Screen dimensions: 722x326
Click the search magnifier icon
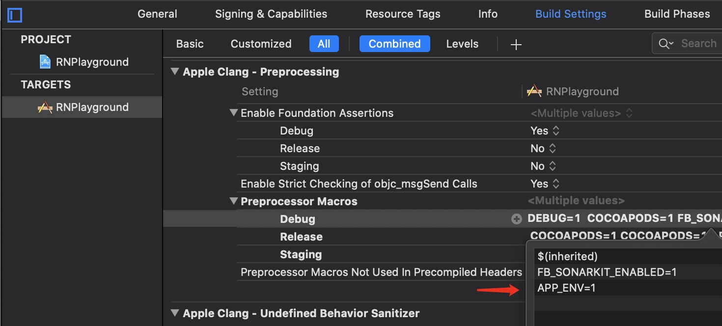pyautogui.click(x=666, y=44)
